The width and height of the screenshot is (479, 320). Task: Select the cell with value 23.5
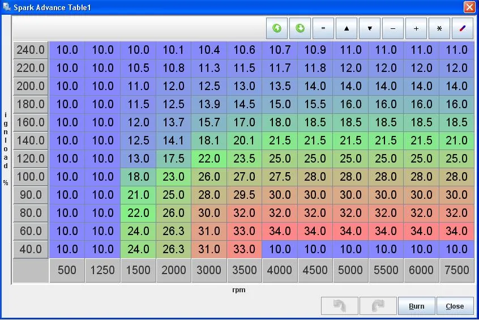click(x=245, y=159)
